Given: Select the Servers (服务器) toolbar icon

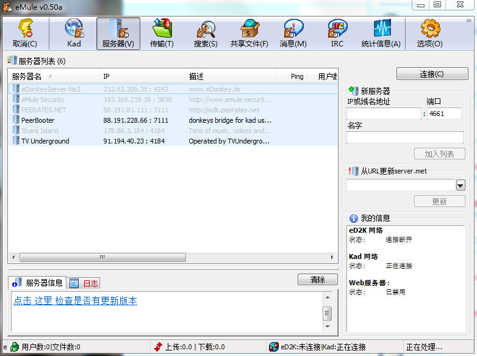Looking at the screenshot, I should (x=118, y=33).
